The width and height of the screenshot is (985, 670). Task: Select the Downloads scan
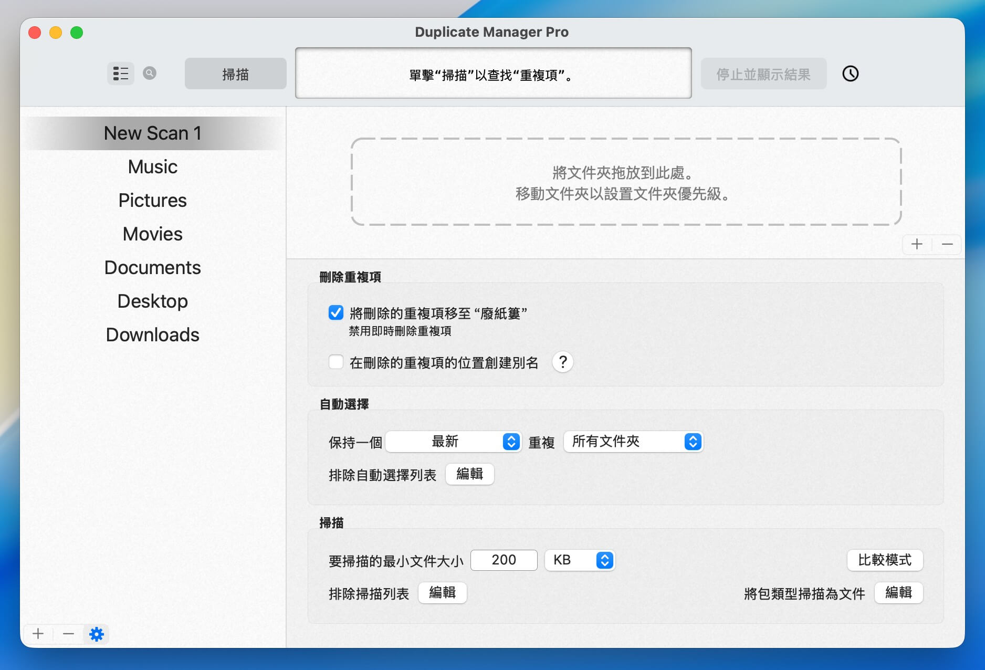point(153,335)
